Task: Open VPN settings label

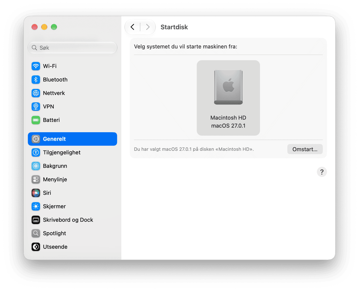Action: tap(48, 107)
